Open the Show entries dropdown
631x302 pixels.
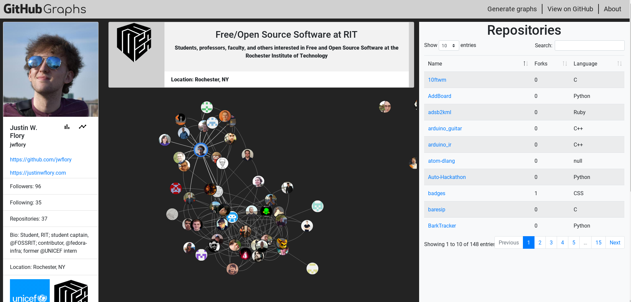[449, 45]
